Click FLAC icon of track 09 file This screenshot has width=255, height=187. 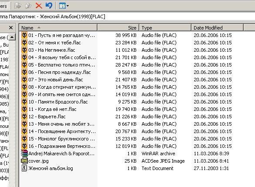click(x=24, y=94)
